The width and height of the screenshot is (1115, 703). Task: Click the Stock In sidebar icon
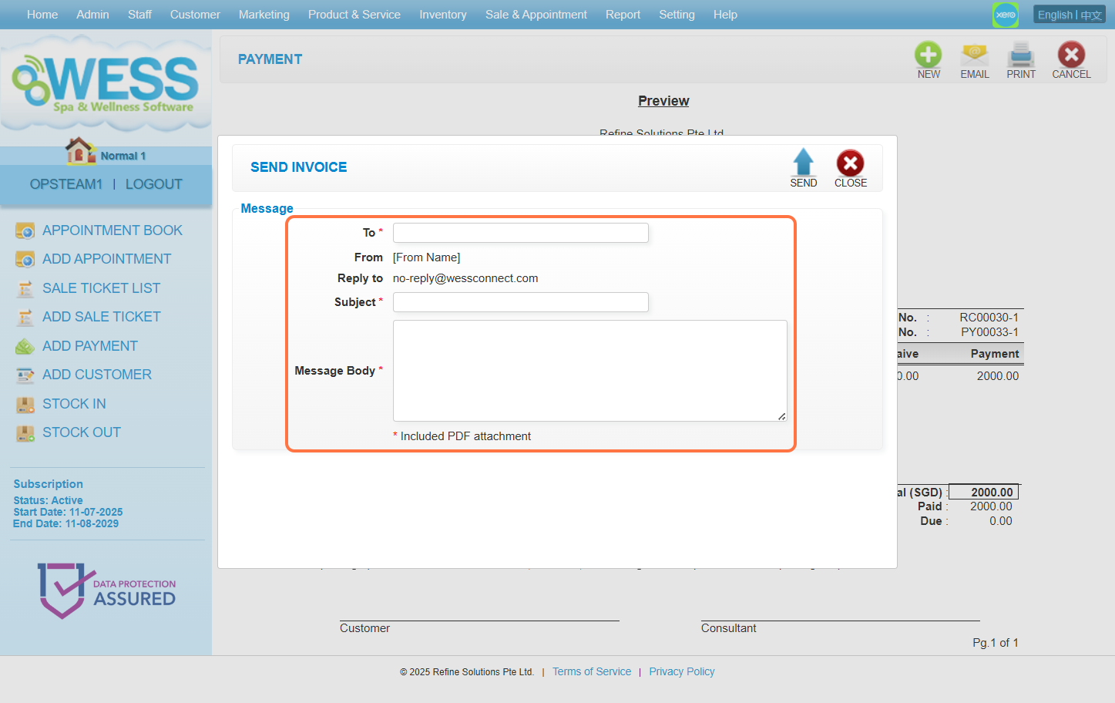coord(25,404)
